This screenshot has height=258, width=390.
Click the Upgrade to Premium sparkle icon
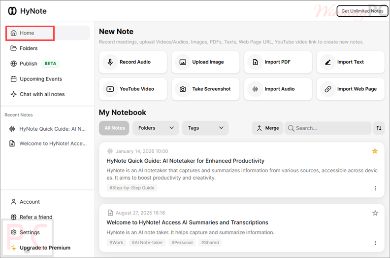[x=13, y=248]
